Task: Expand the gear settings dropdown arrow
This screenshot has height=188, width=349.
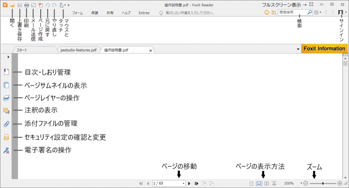Action: pos(320,13)
